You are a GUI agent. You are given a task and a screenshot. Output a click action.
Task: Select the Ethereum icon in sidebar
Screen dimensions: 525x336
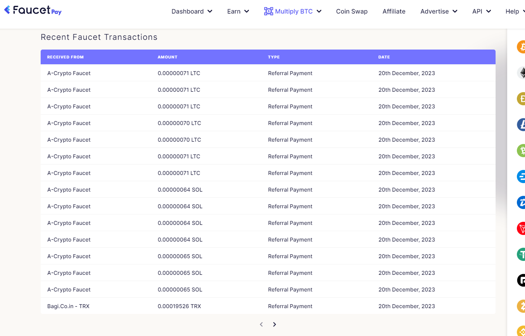522,73
